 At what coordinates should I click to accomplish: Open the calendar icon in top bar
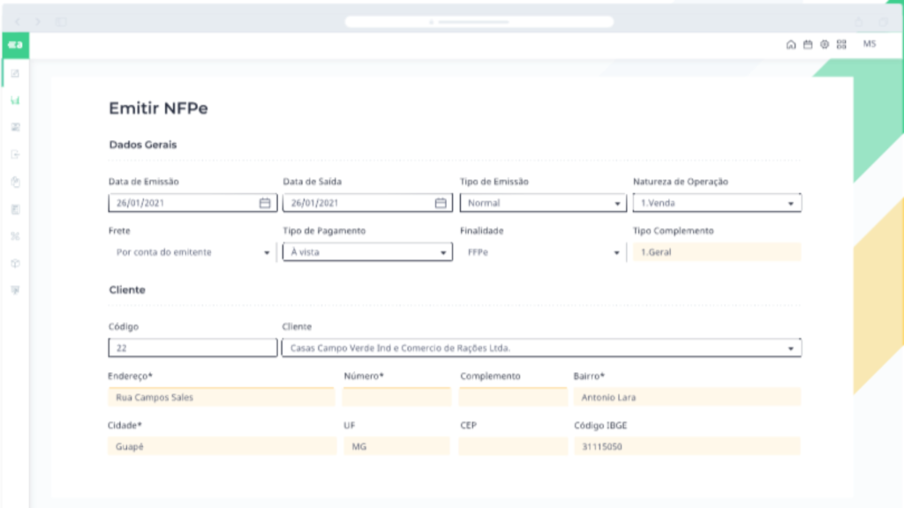point(807,45)
